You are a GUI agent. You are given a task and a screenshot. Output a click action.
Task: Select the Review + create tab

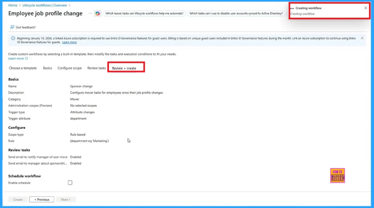(124, 68)
